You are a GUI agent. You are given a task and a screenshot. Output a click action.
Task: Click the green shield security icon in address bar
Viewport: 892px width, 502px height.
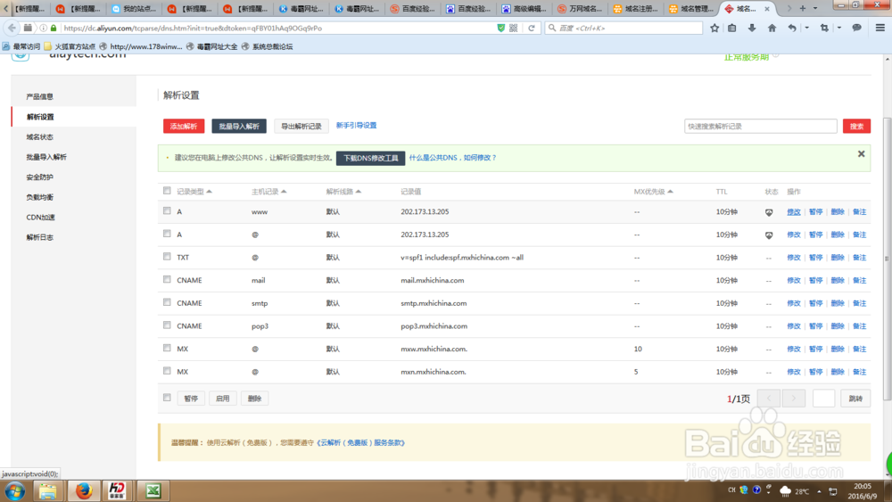click(x=501, y=28)
